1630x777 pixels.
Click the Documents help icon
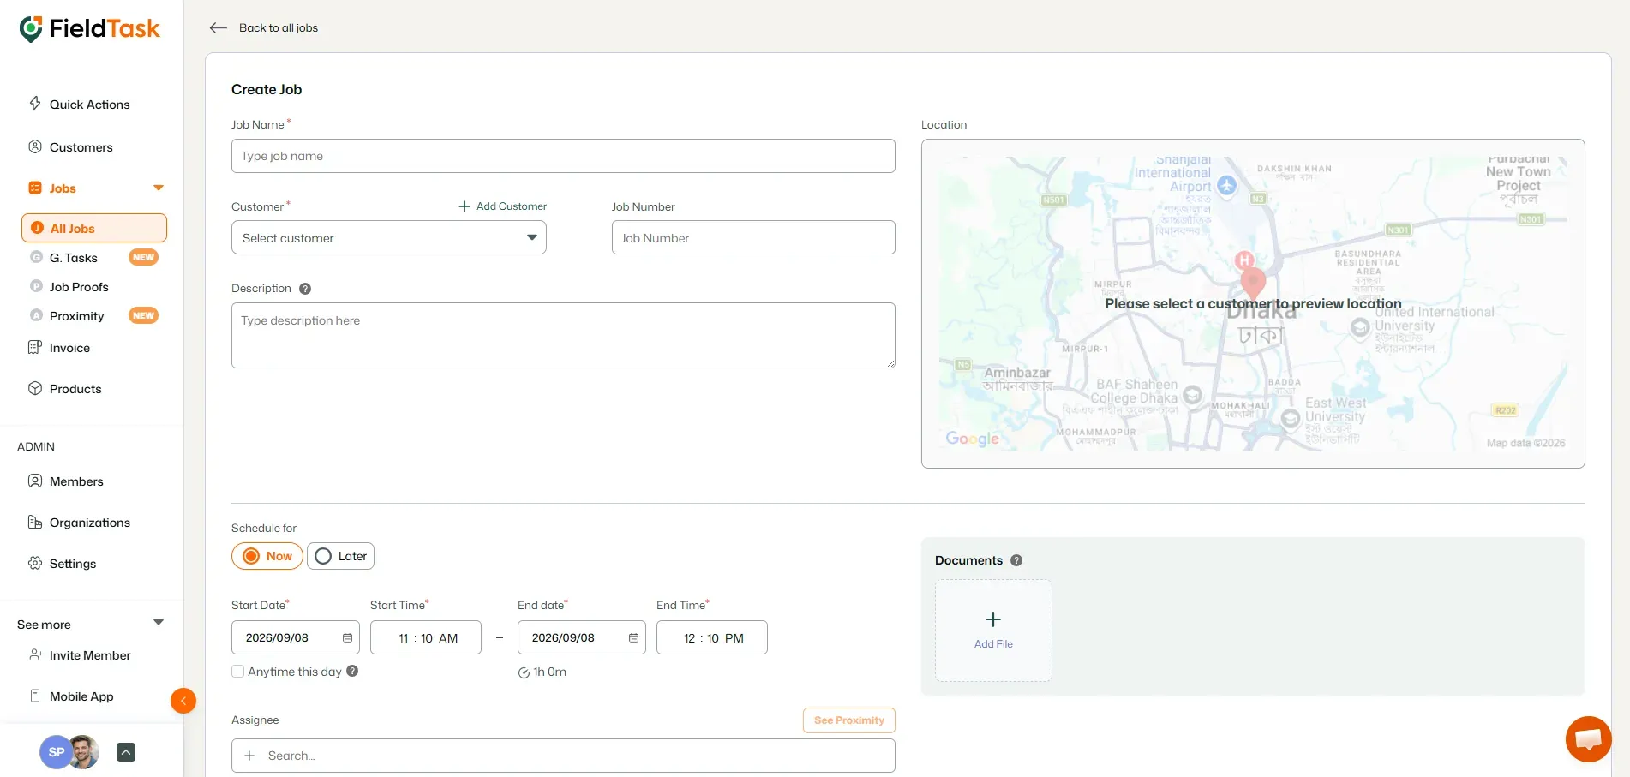(1016, 560)
